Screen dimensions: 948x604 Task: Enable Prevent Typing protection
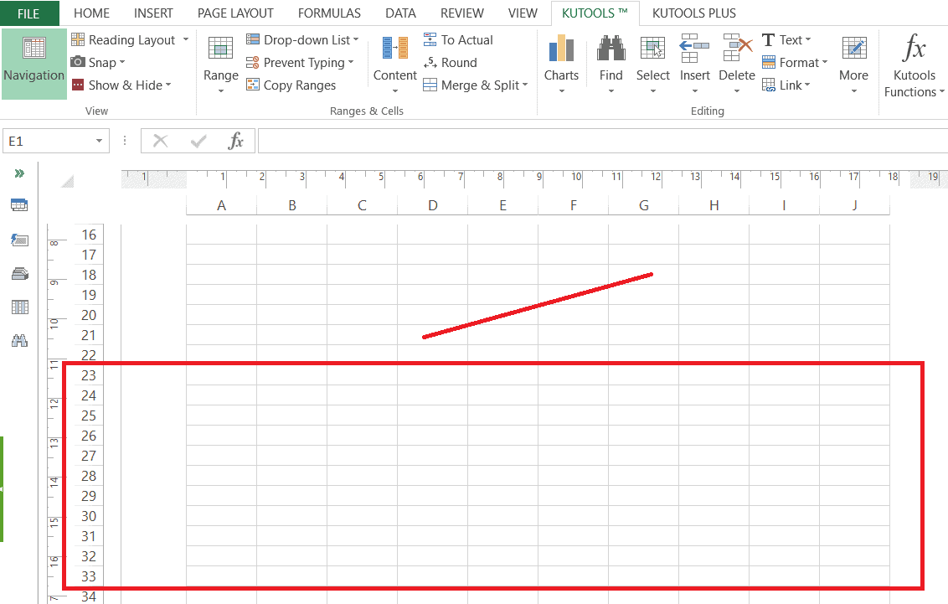click(x=300, y=62)
